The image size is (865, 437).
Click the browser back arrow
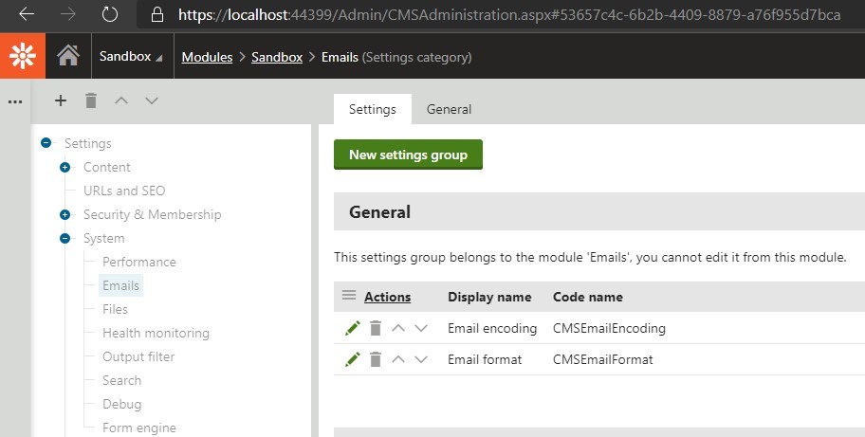pos(27,14)
